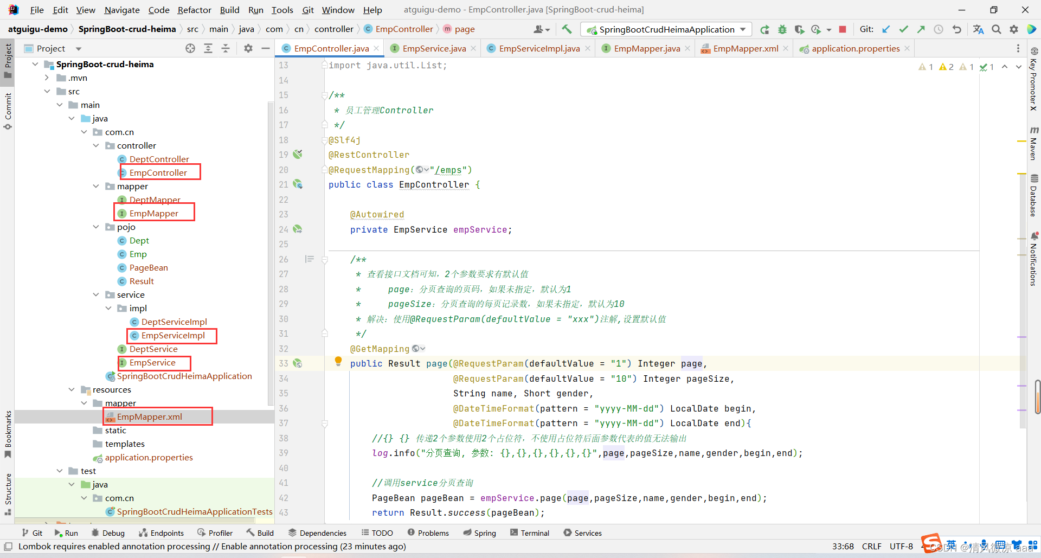Viewport: 1041px width, 558px height.
Task: Toggle the Structure tool window side button
Action: pos(8,495)
